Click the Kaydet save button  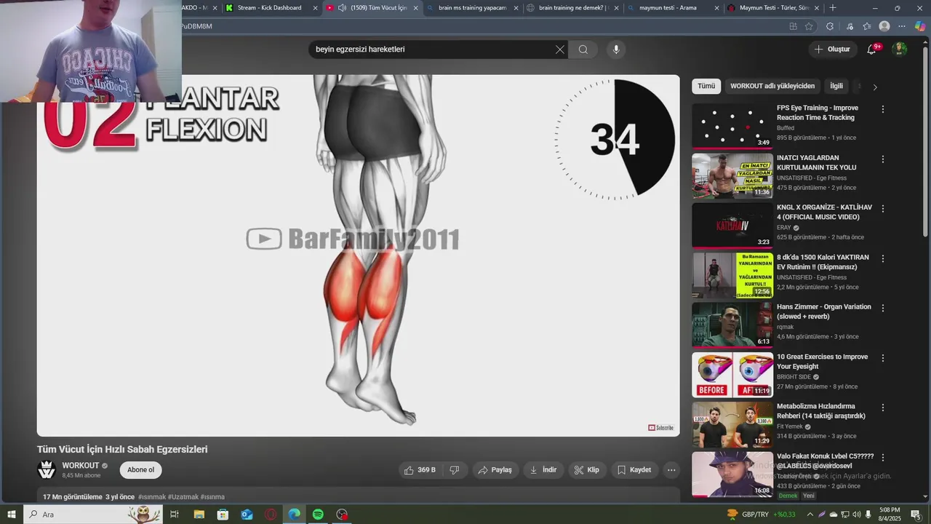pyautogui.click(x=634, y=470)
